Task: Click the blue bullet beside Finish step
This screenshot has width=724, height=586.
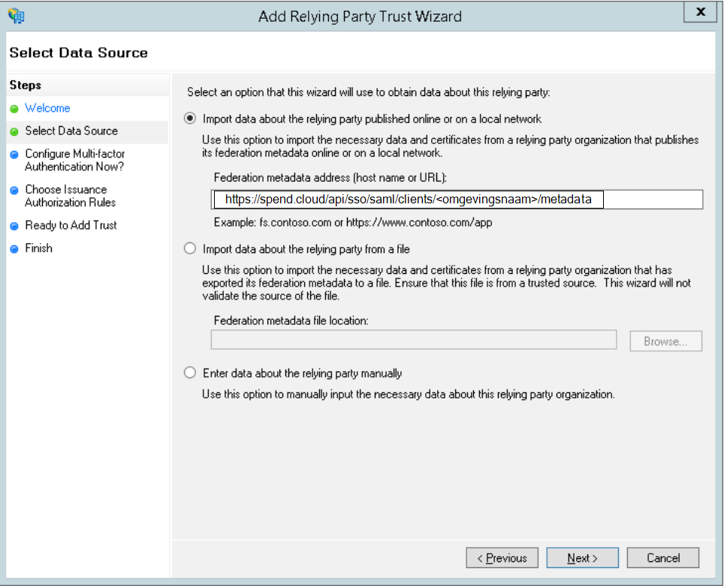Action: (x=14, y=248)
